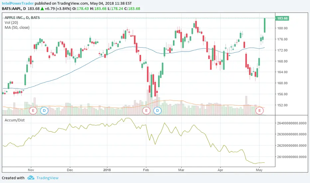
Task: Click the high value H:183.68
Action: click(x=98, y=9)
